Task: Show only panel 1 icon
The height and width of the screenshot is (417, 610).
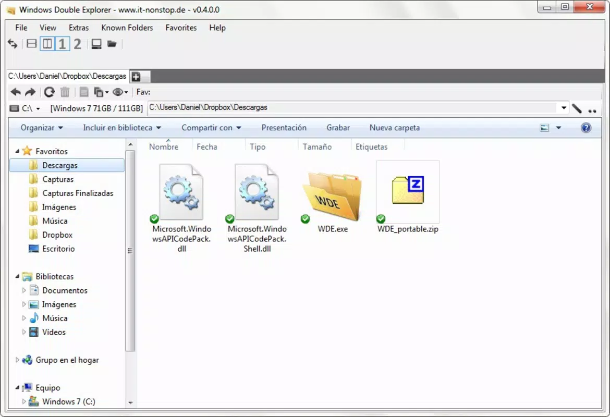Action: pos(62,44)
